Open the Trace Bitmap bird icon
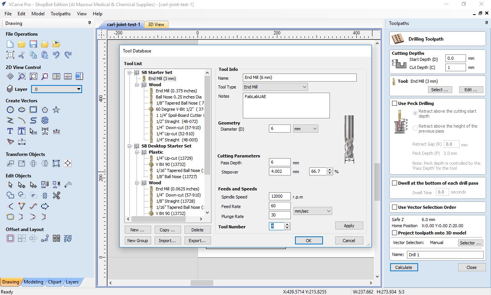 coord(10,142)
